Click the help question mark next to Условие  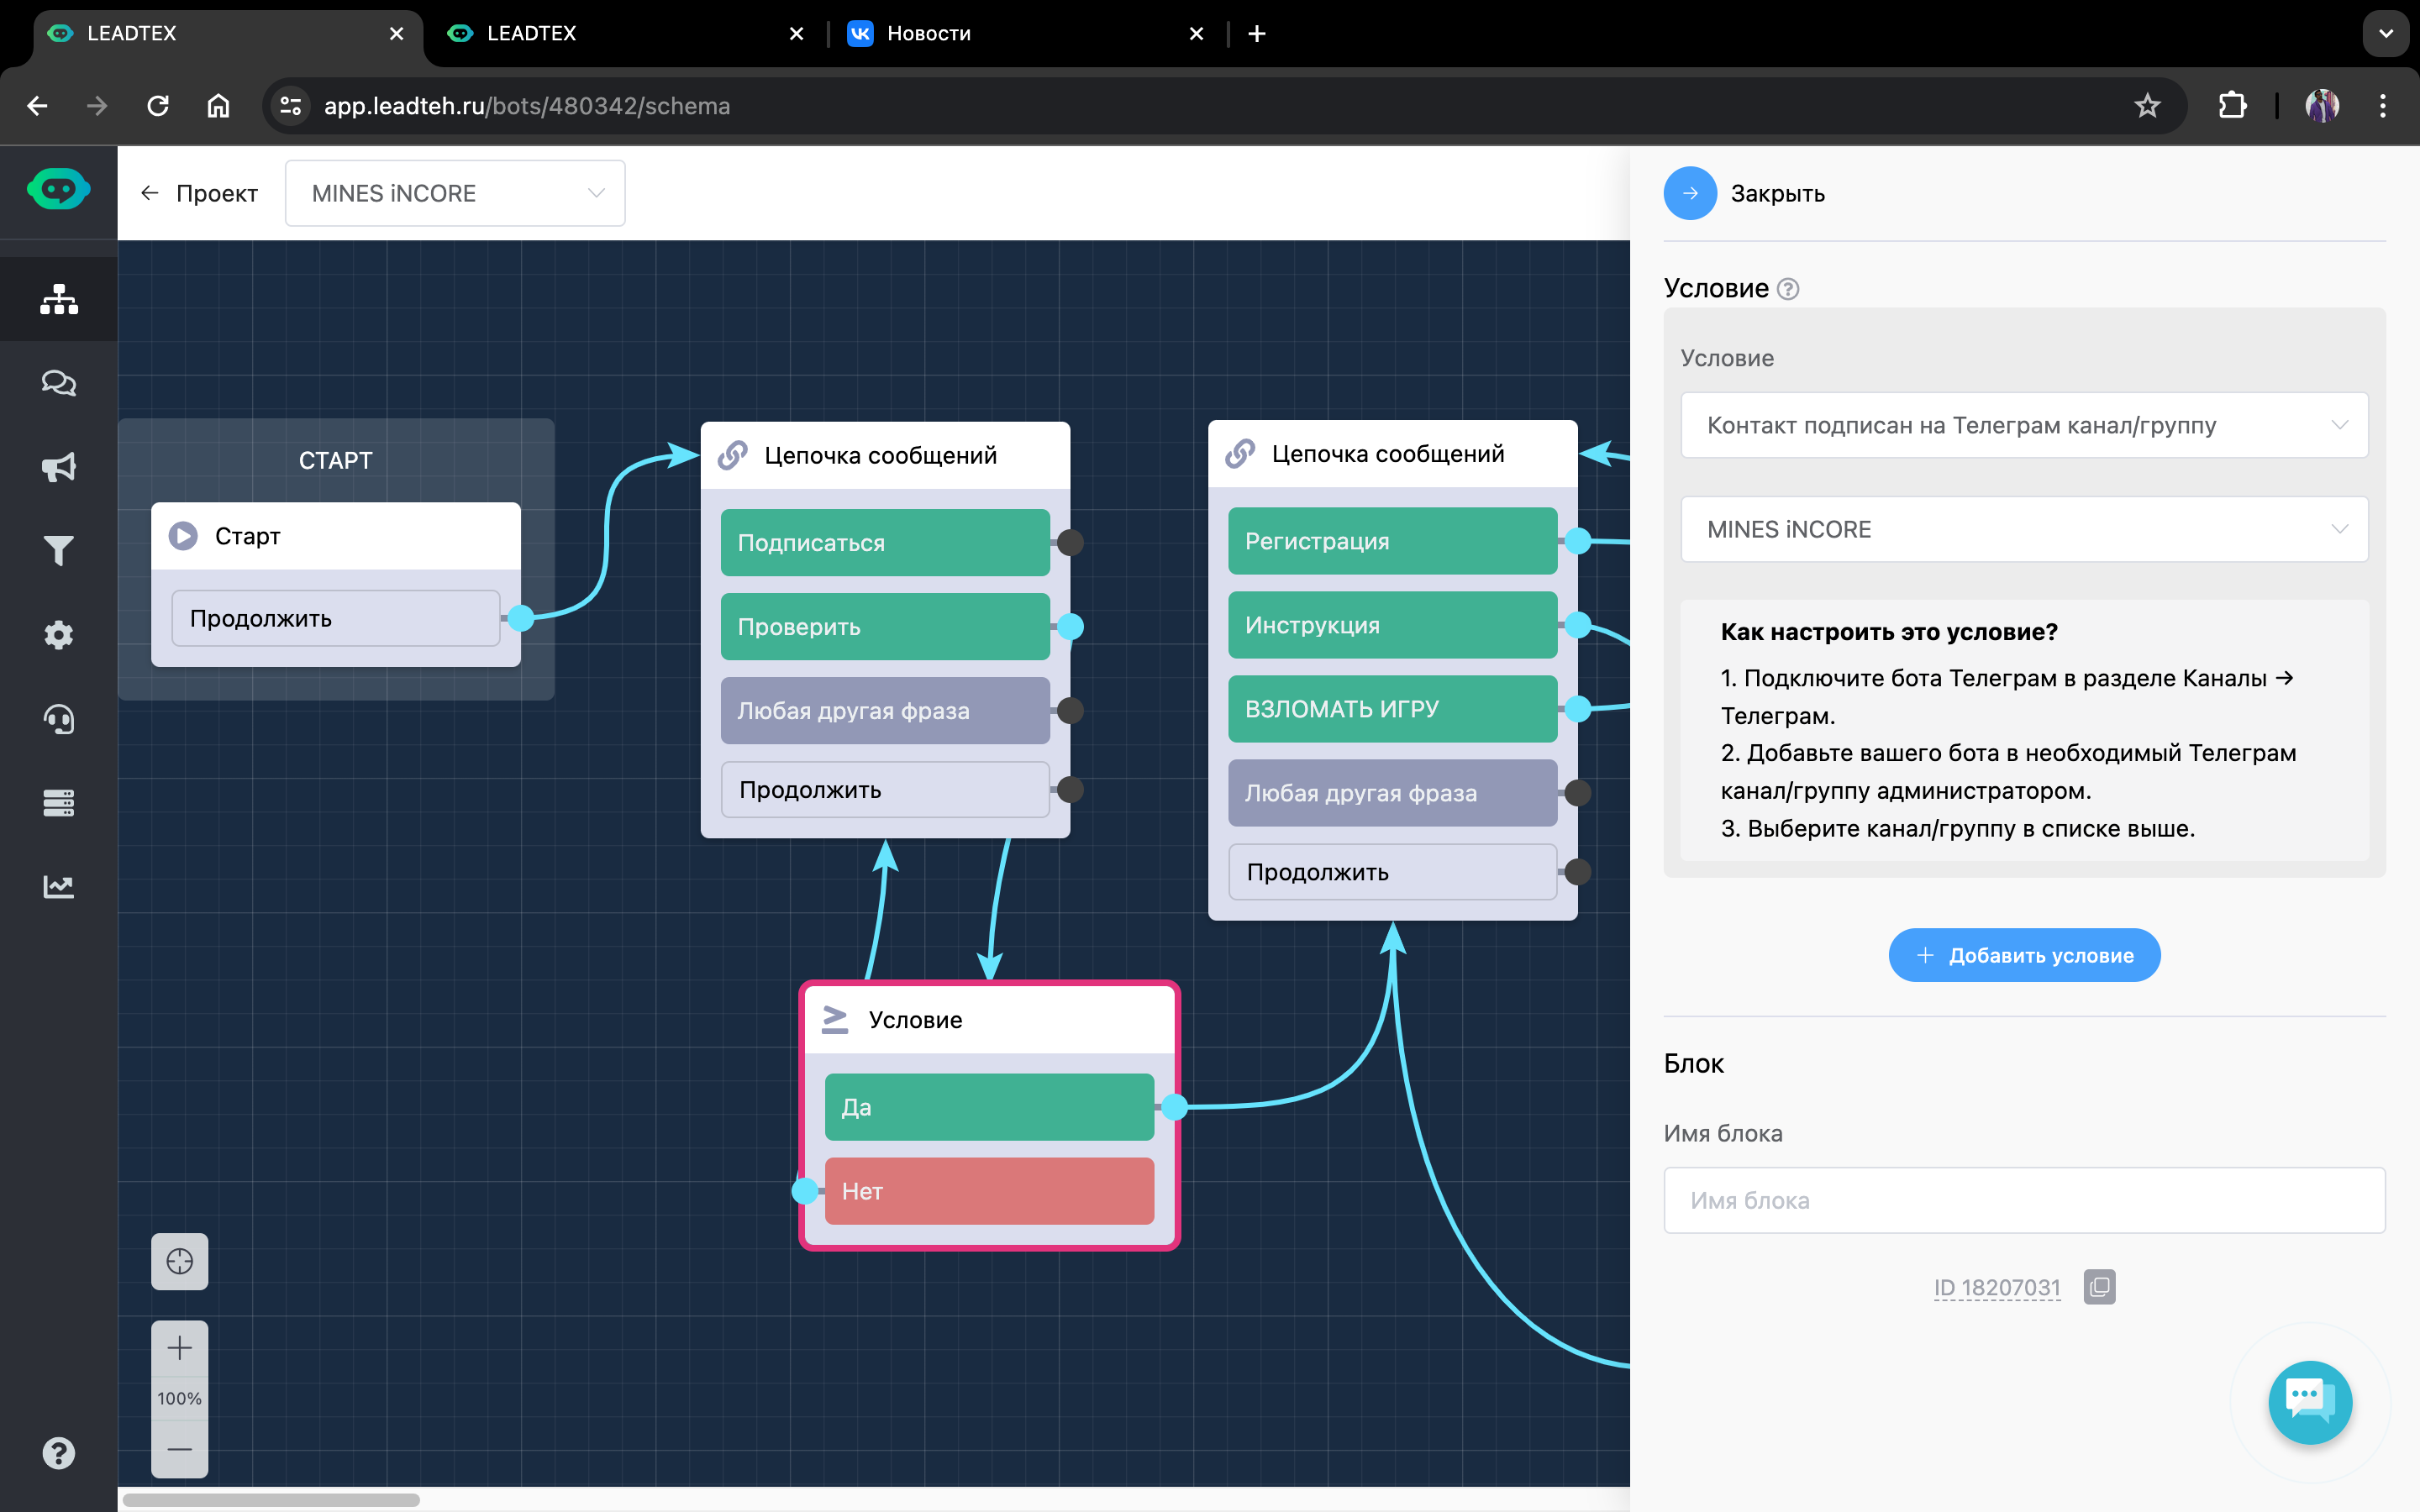1788,289
